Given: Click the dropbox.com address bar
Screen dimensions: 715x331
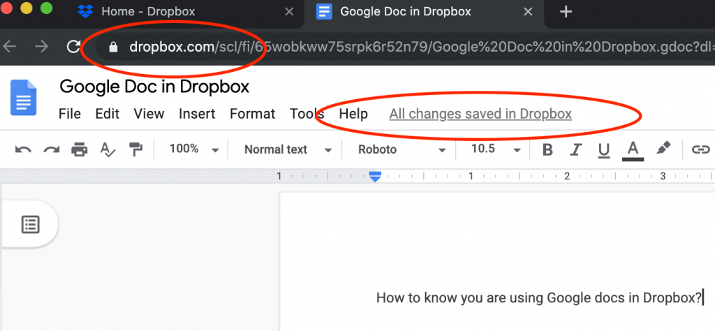Looking at the screenshot, I should click(406, 47).
